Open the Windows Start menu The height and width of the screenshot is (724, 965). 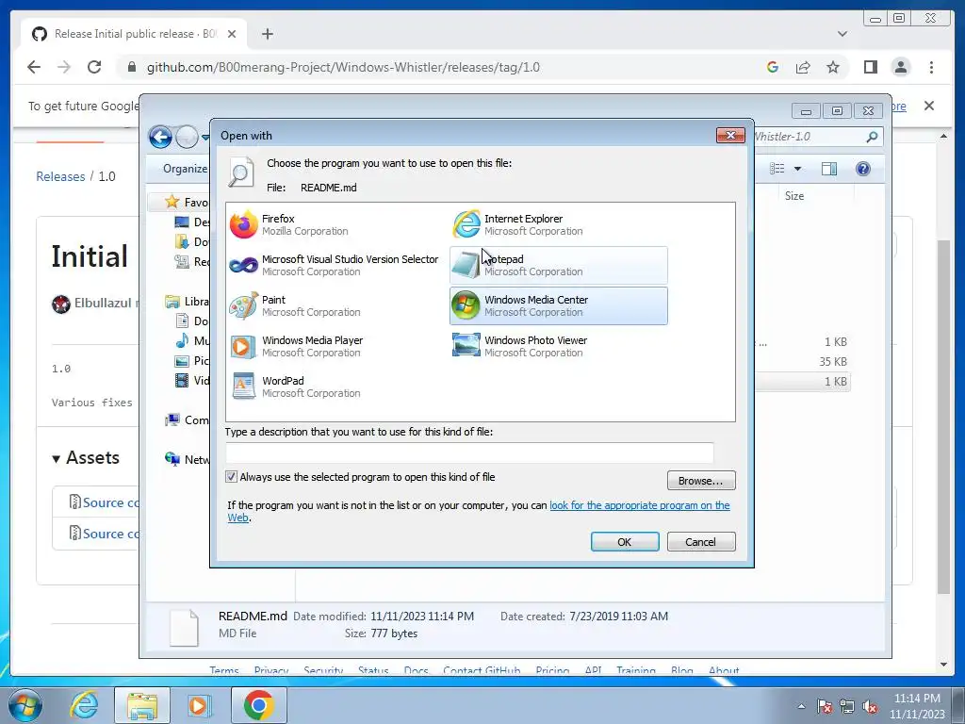25,705
